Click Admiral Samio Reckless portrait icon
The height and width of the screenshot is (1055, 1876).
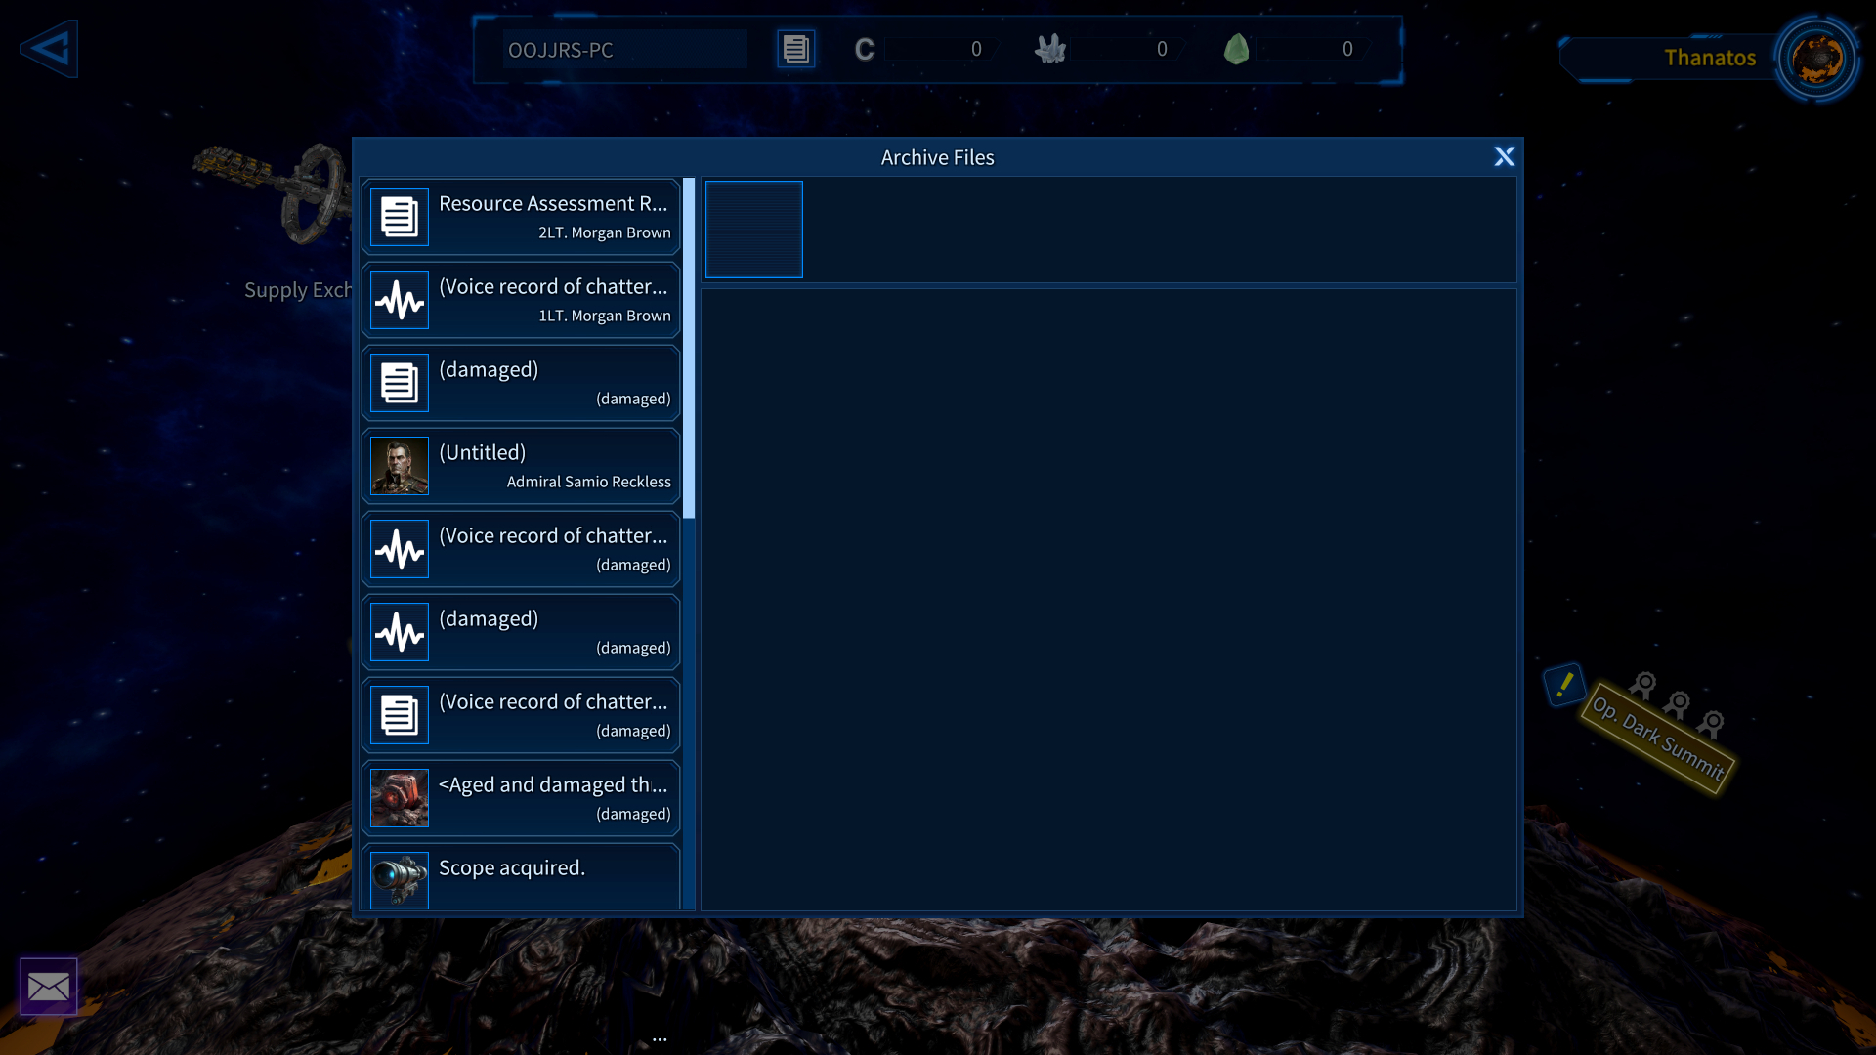[x=400, y=466]
